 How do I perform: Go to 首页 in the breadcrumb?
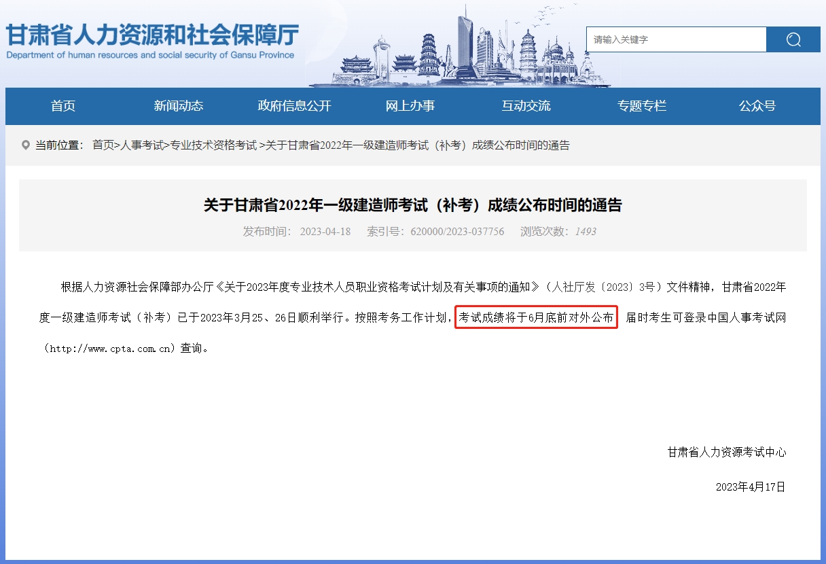pos(103,145)
